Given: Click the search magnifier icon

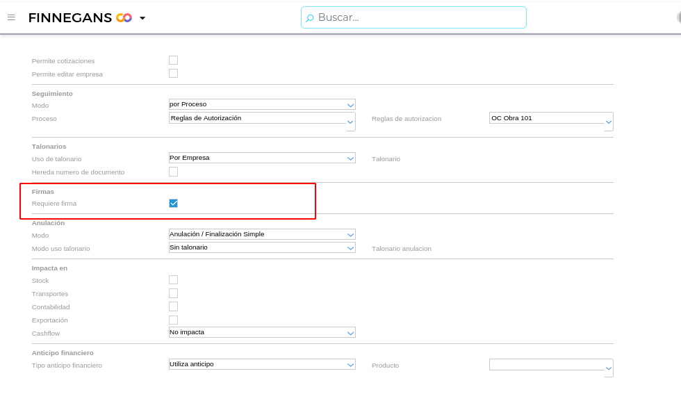Looking at the screenshot, I should [310, 18].
